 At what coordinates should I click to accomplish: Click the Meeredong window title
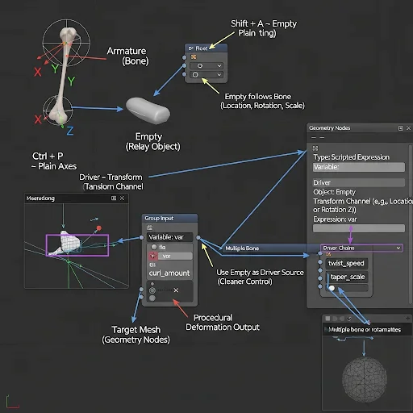click(40, 198)
